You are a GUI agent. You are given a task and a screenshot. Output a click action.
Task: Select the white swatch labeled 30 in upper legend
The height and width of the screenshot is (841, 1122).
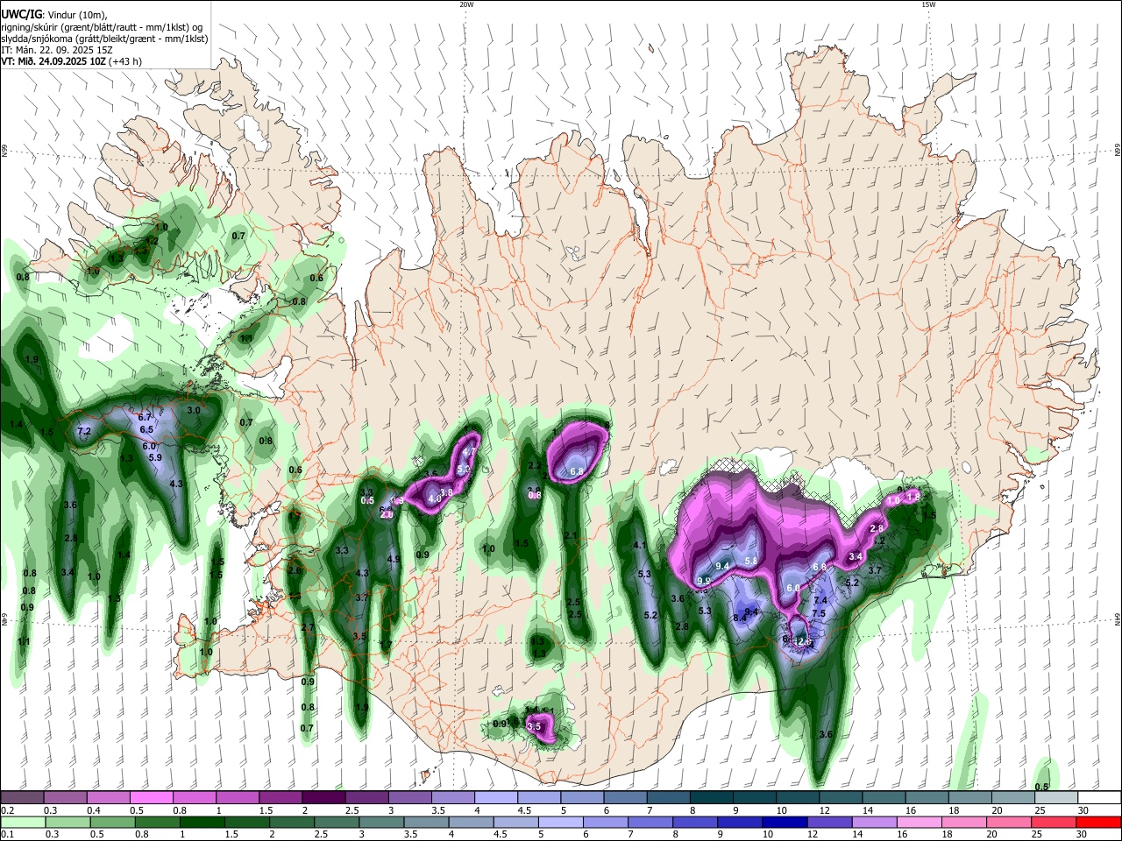(x=1099, y=798)
